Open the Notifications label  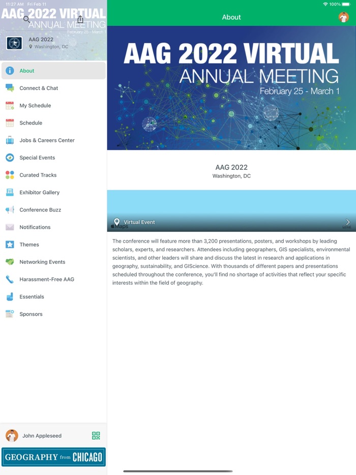coord(35,227)
